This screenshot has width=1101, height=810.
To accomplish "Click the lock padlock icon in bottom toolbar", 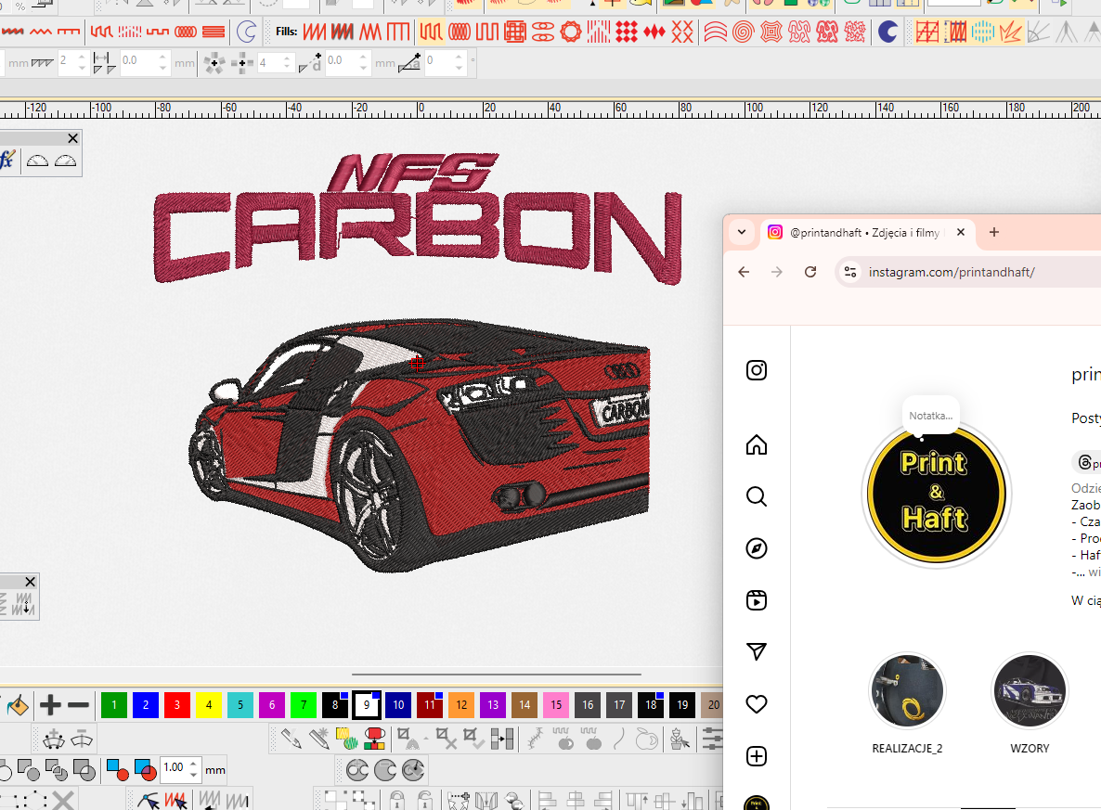I will pos(397,800).
